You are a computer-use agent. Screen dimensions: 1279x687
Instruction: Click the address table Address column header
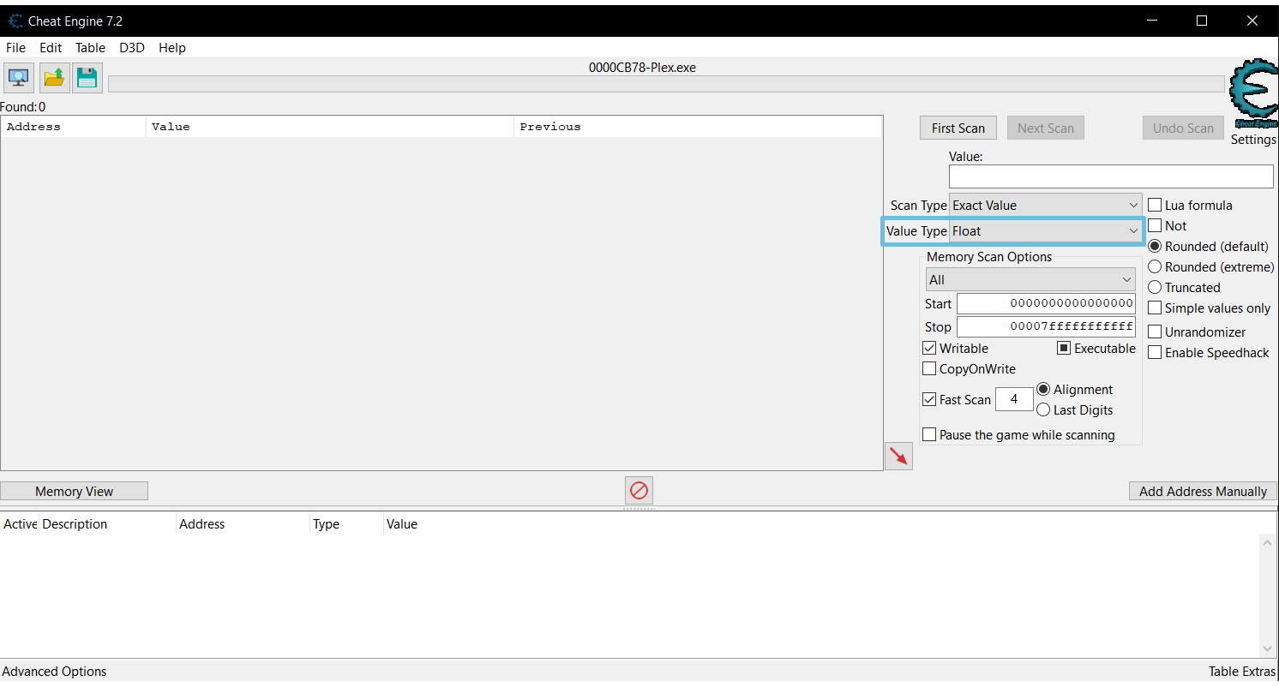243,524
